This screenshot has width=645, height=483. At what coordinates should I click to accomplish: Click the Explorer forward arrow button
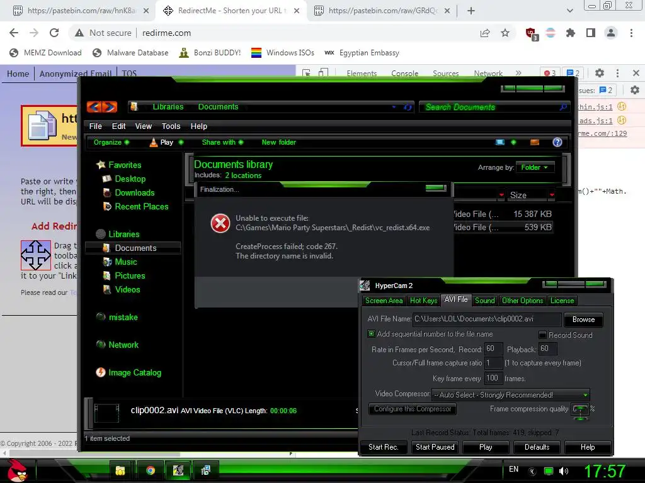click(x=110, y=107)
